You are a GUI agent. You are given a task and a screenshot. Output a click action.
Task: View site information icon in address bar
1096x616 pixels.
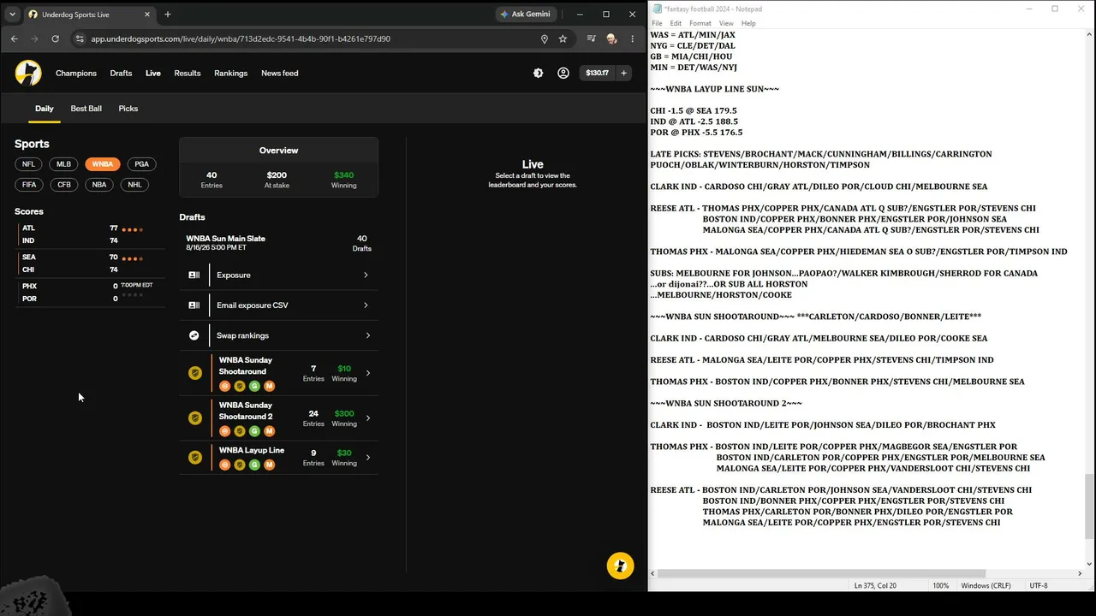[x=80, y=38]
